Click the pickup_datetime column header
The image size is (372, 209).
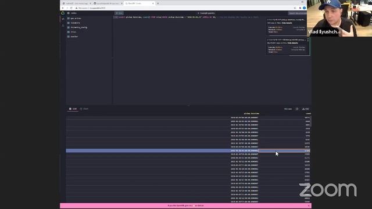[x=252, y=114]
